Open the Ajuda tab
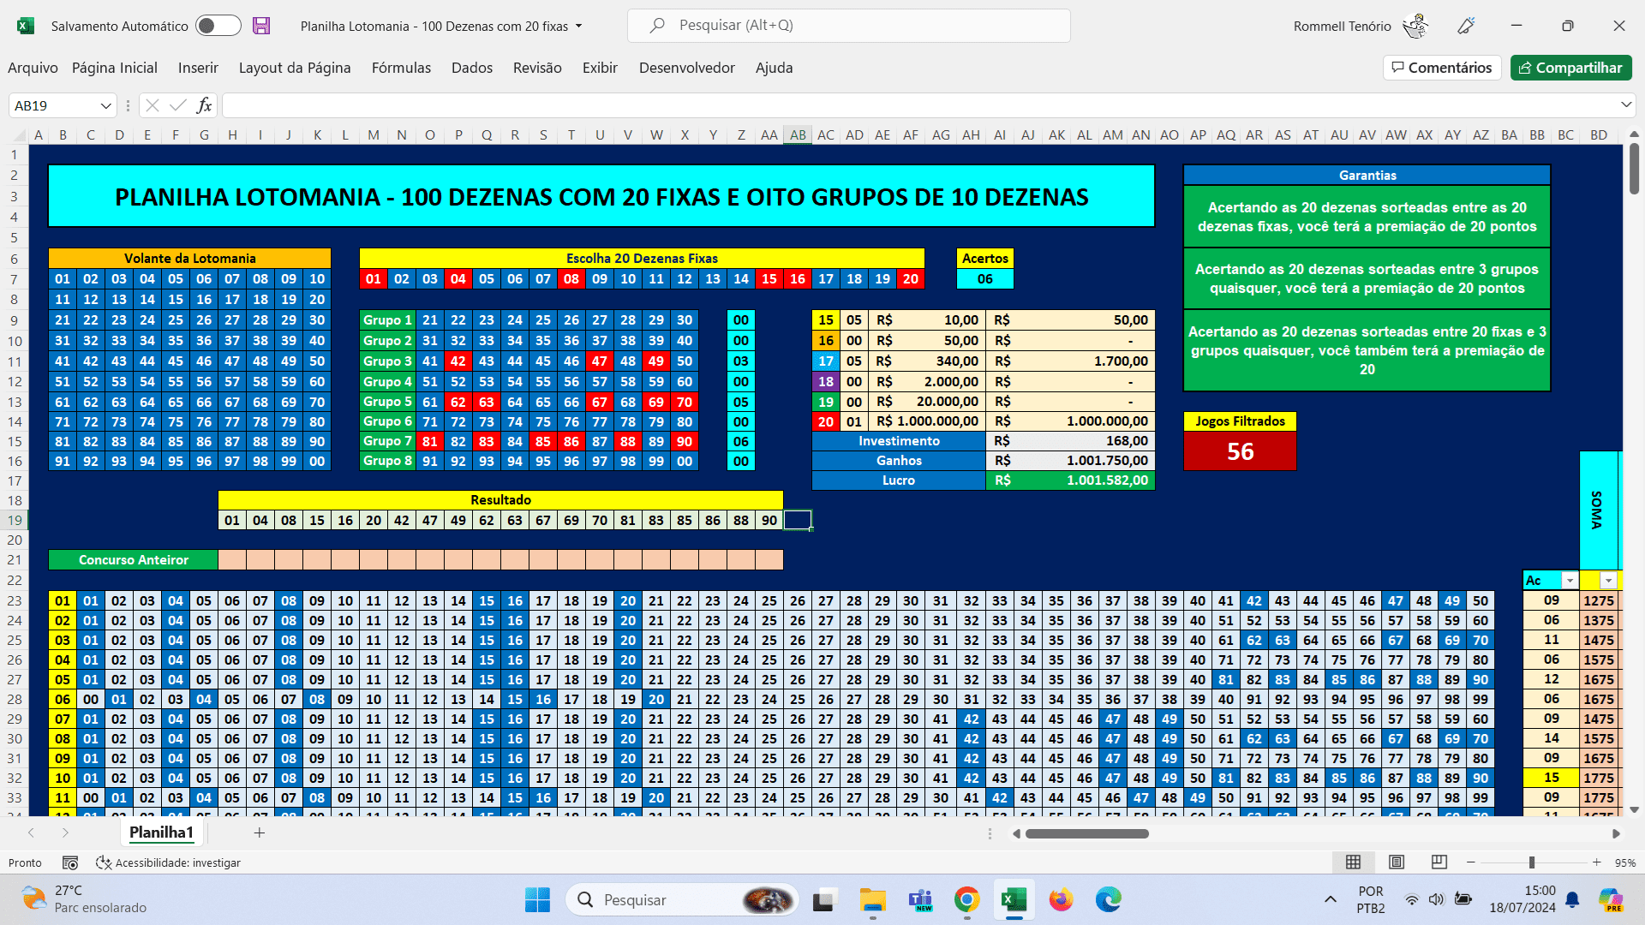This screenshot has width=1645, height=925. pyautogui.click(x=775, y=68)
